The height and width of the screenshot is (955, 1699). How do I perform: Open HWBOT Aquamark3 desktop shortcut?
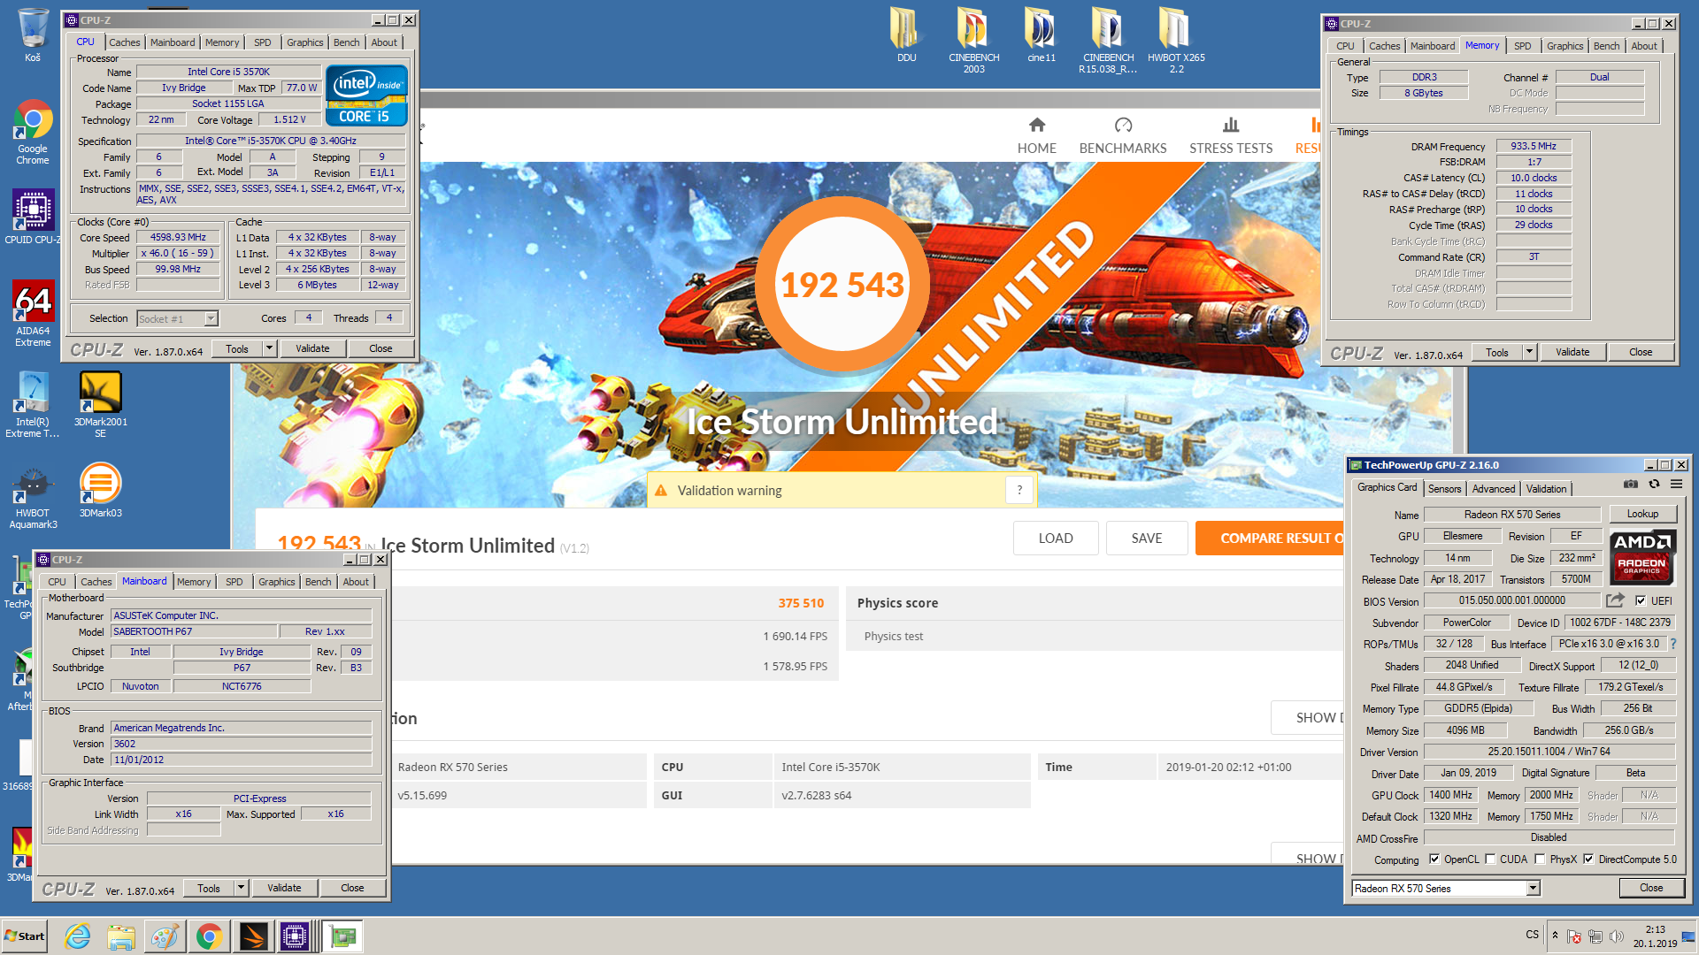33,500
